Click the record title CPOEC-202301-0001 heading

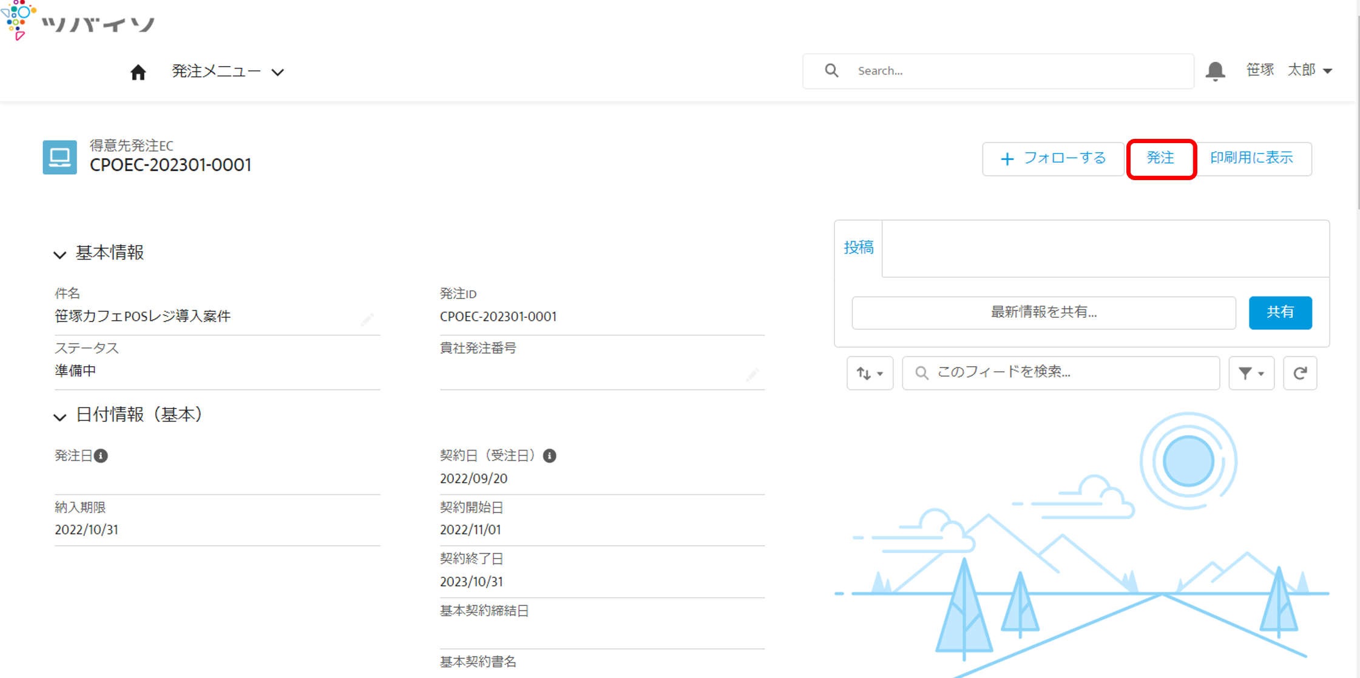click(x=171, y=165)
